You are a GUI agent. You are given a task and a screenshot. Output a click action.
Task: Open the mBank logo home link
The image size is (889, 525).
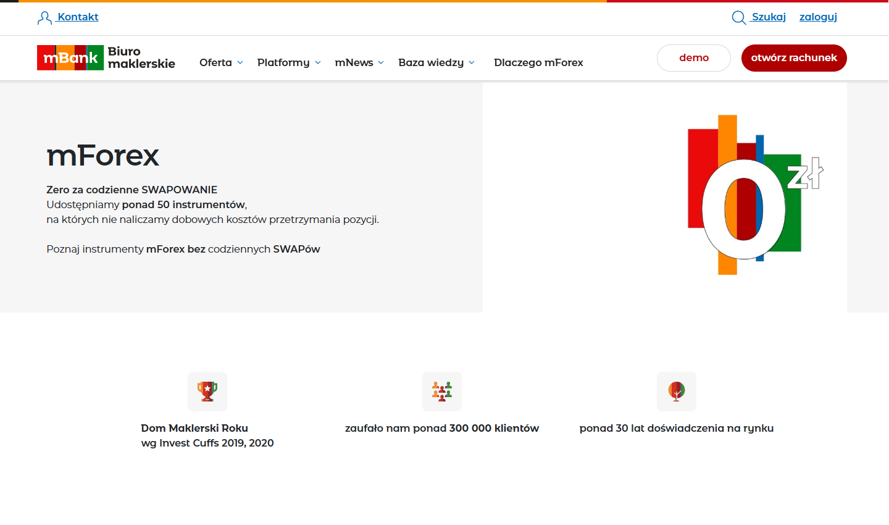point(70,57)
